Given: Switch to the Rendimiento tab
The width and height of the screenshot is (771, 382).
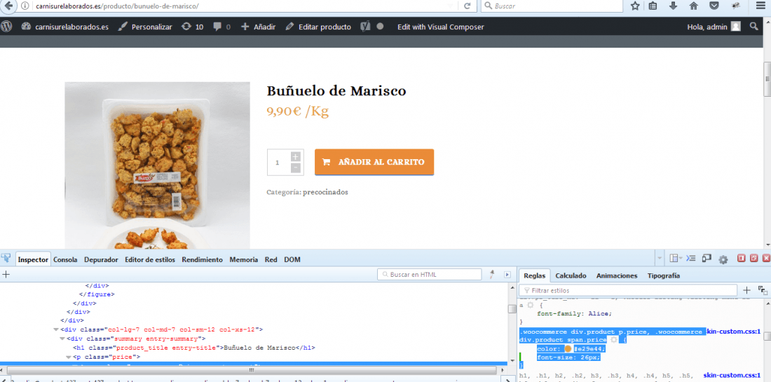Looking at the screenshot, I should 202,259.
